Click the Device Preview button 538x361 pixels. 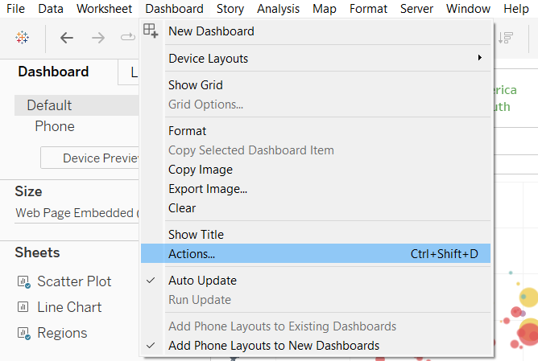coord(90,158)
